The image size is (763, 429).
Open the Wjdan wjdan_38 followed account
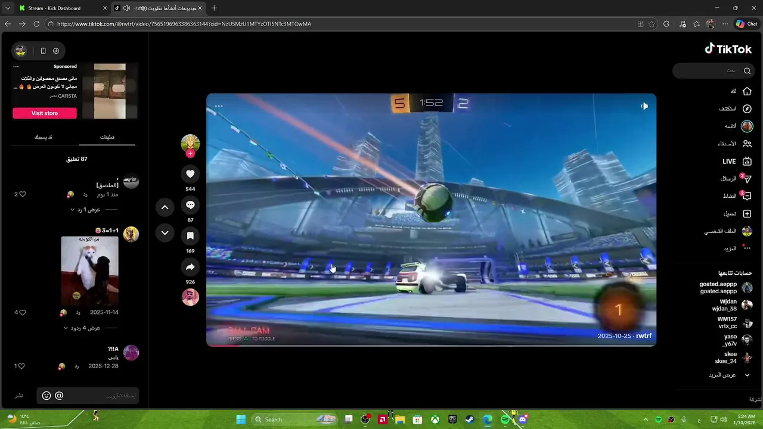732,305
